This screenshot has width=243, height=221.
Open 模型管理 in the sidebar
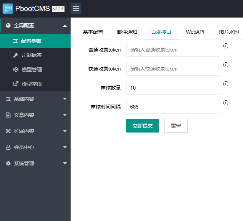click(32, 69)
